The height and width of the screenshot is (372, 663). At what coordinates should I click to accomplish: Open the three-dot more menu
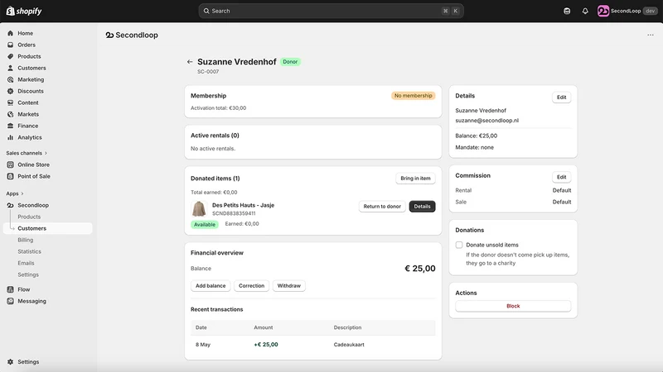tap(651, 35)
